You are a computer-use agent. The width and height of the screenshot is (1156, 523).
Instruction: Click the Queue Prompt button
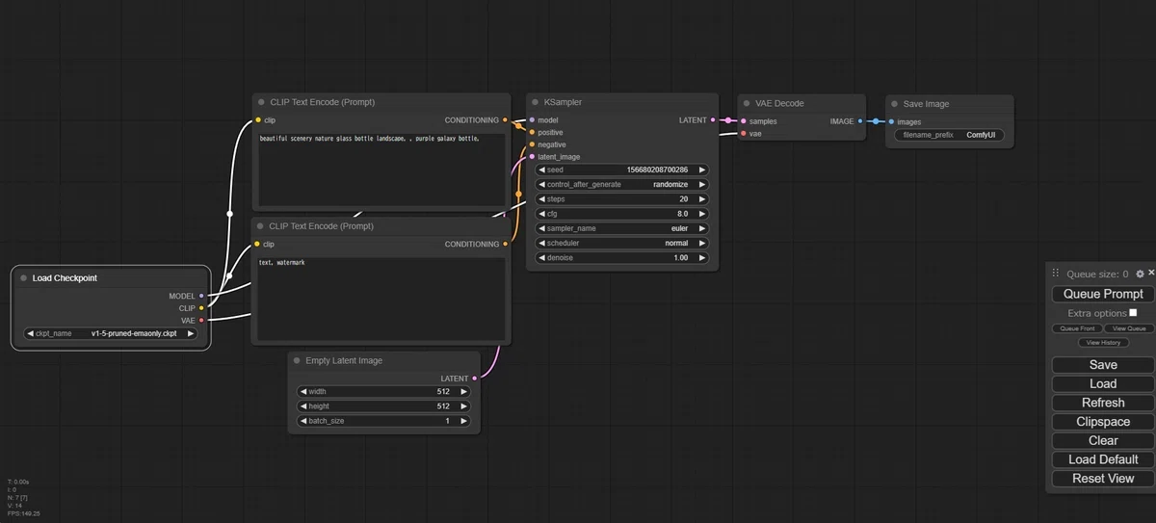click(x=1103, y=294)
